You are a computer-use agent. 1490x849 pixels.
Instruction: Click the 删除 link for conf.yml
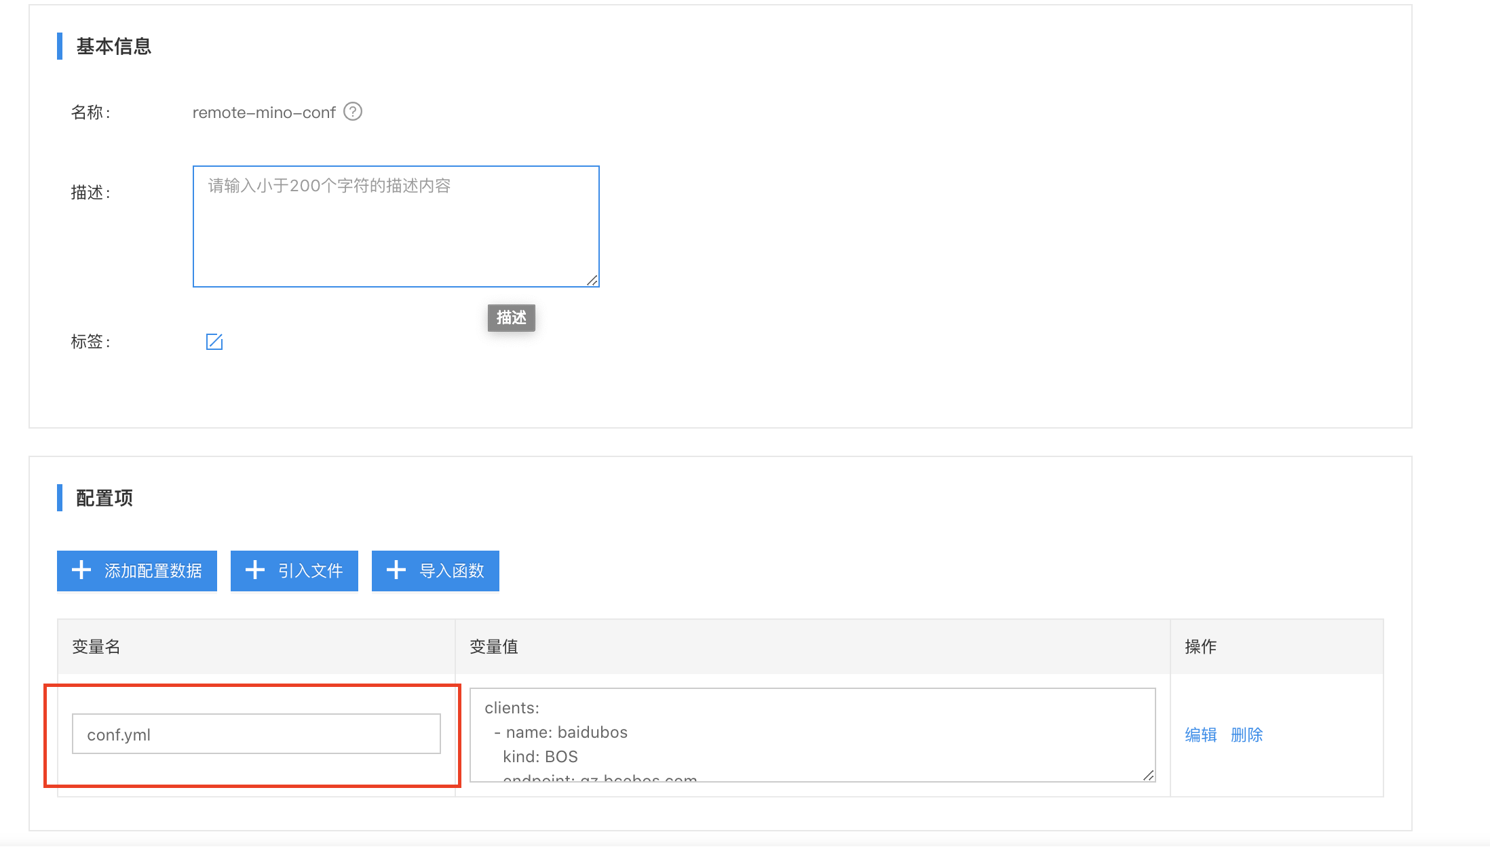[1247, 735]
